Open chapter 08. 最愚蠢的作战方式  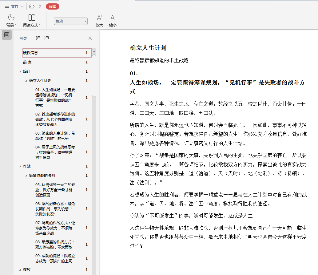(x=55, y=245)
